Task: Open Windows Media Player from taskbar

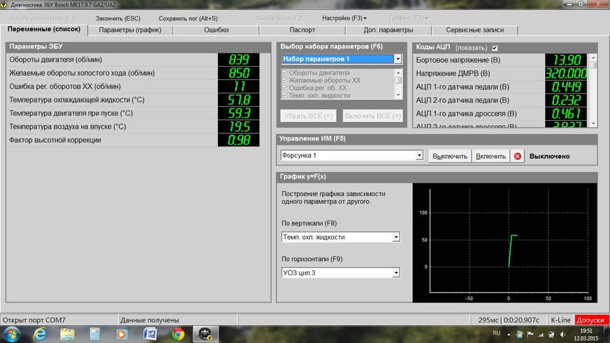Action: pos(122,334)
